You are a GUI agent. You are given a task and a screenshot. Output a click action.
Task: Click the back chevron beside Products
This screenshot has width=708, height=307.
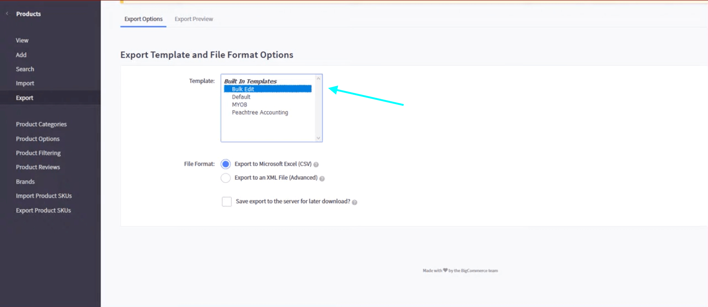[x=7, y=14]
